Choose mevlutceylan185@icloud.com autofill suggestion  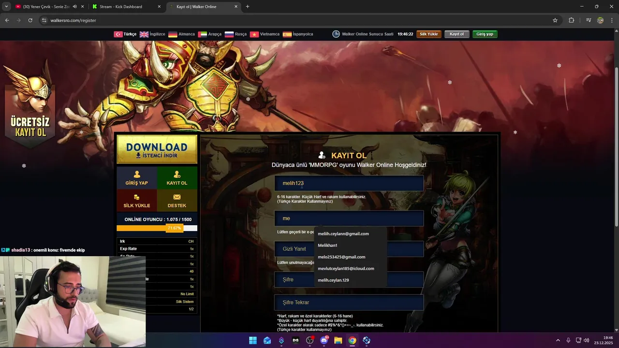click(x=351, y=269)
